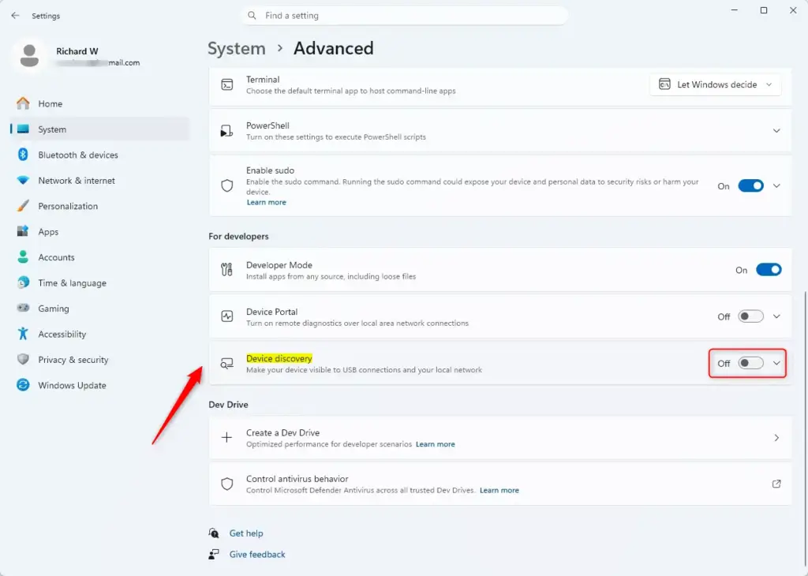Click the Richard W profile avatar
This screenshot has height=576, width=808.
pos(29,56)
